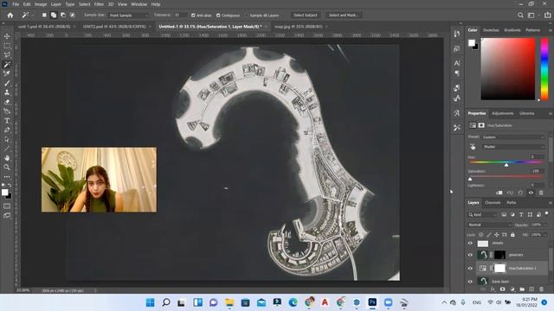Viewport: 554px width, 311px height.
Task: Select the Pen tool
Action: point(7,130)
